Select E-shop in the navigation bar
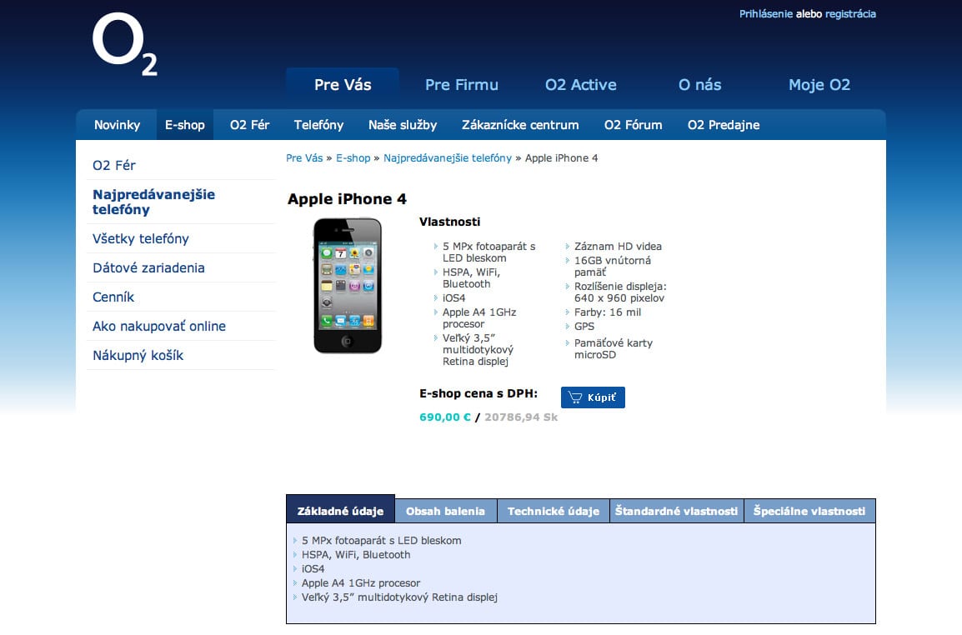Screen dimensions: 962x635 185,125
